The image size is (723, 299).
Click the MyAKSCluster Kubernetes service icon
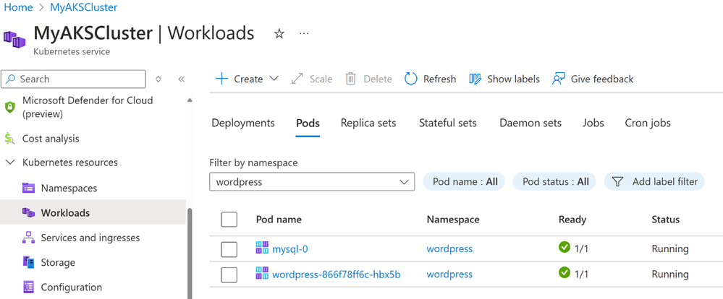(x=14, y=39)
